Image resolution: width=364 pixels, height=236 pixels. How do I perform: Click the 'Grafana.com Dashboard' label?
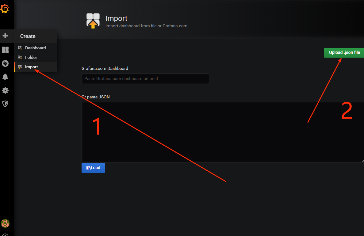(105, 68)
